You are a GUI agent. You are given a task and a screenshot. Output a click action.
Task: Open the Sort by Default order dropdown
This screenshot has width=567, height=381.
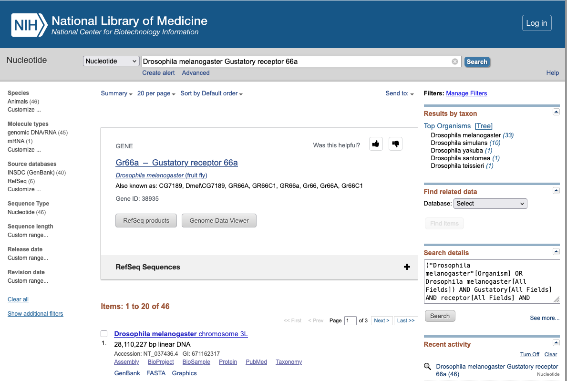pos(211,93)
